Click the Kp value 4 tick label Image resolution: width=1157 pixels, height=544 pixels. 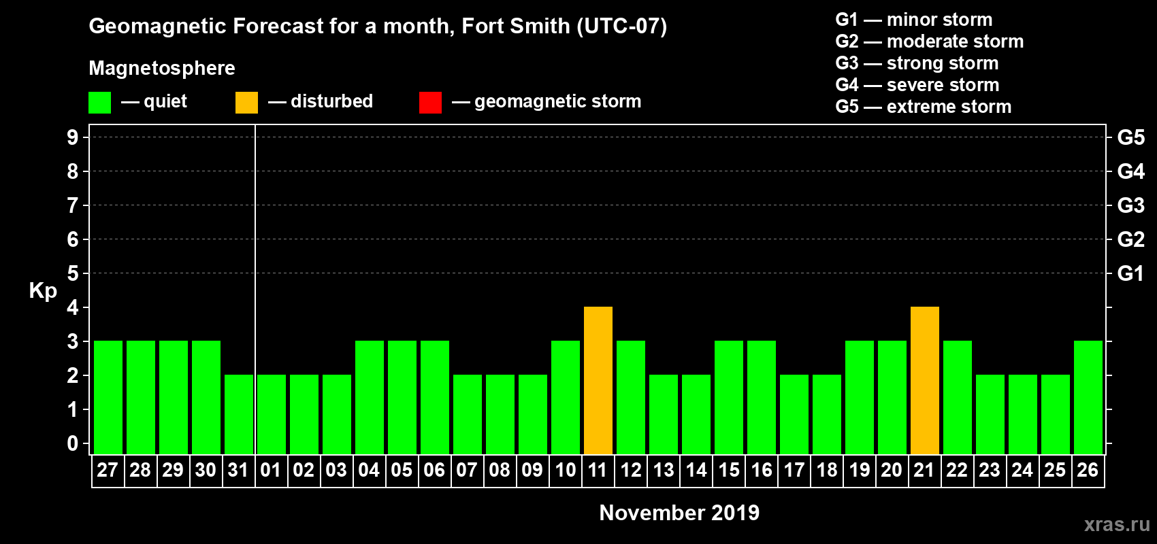click(x=73, y=307)
